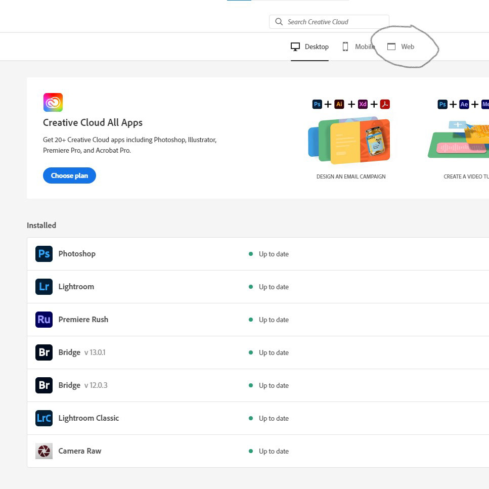Open the Design an Email Campaign illustration
Image resolution: width=489 pixels, height=489 pixels.
point(349,140)
